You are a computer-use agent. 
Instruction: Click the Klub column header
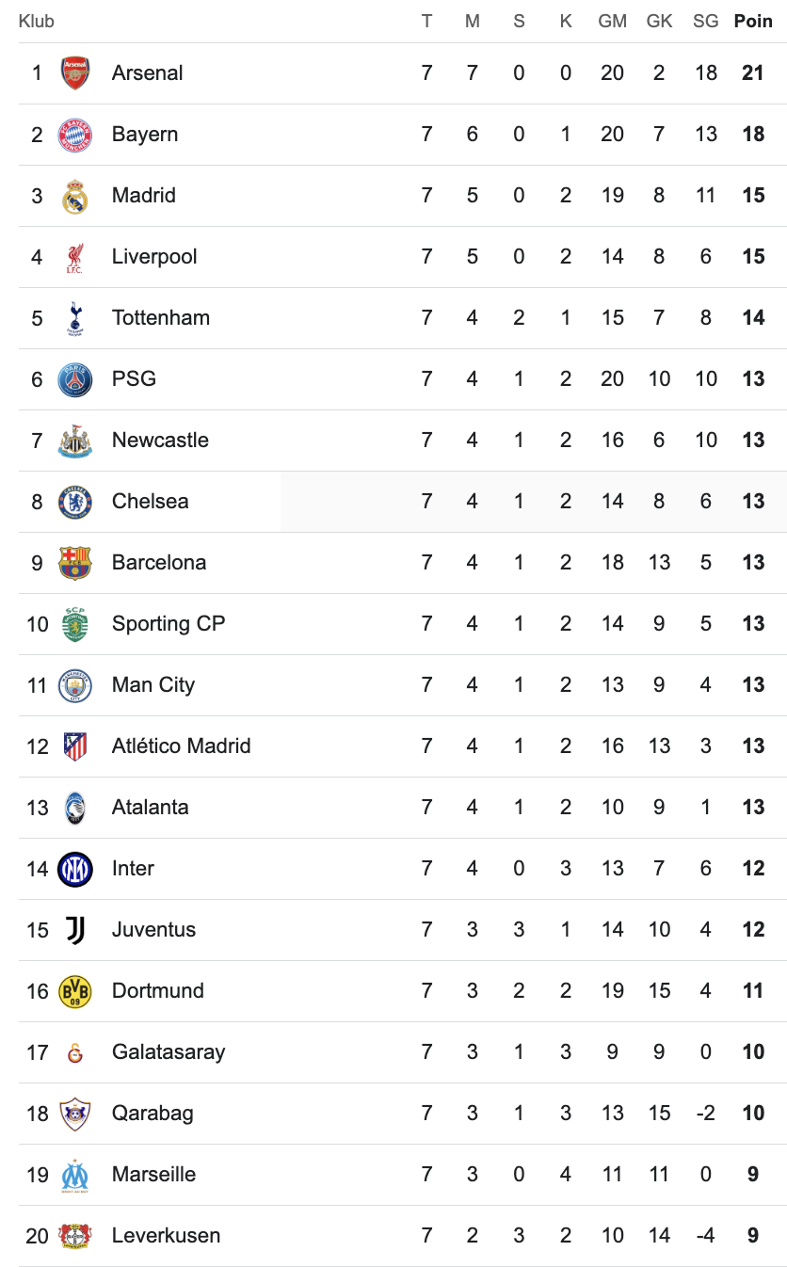pos(37,21)
